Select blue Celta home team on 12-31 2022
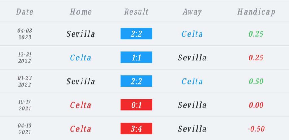This screenshot has width=289, height=140. 80,58
